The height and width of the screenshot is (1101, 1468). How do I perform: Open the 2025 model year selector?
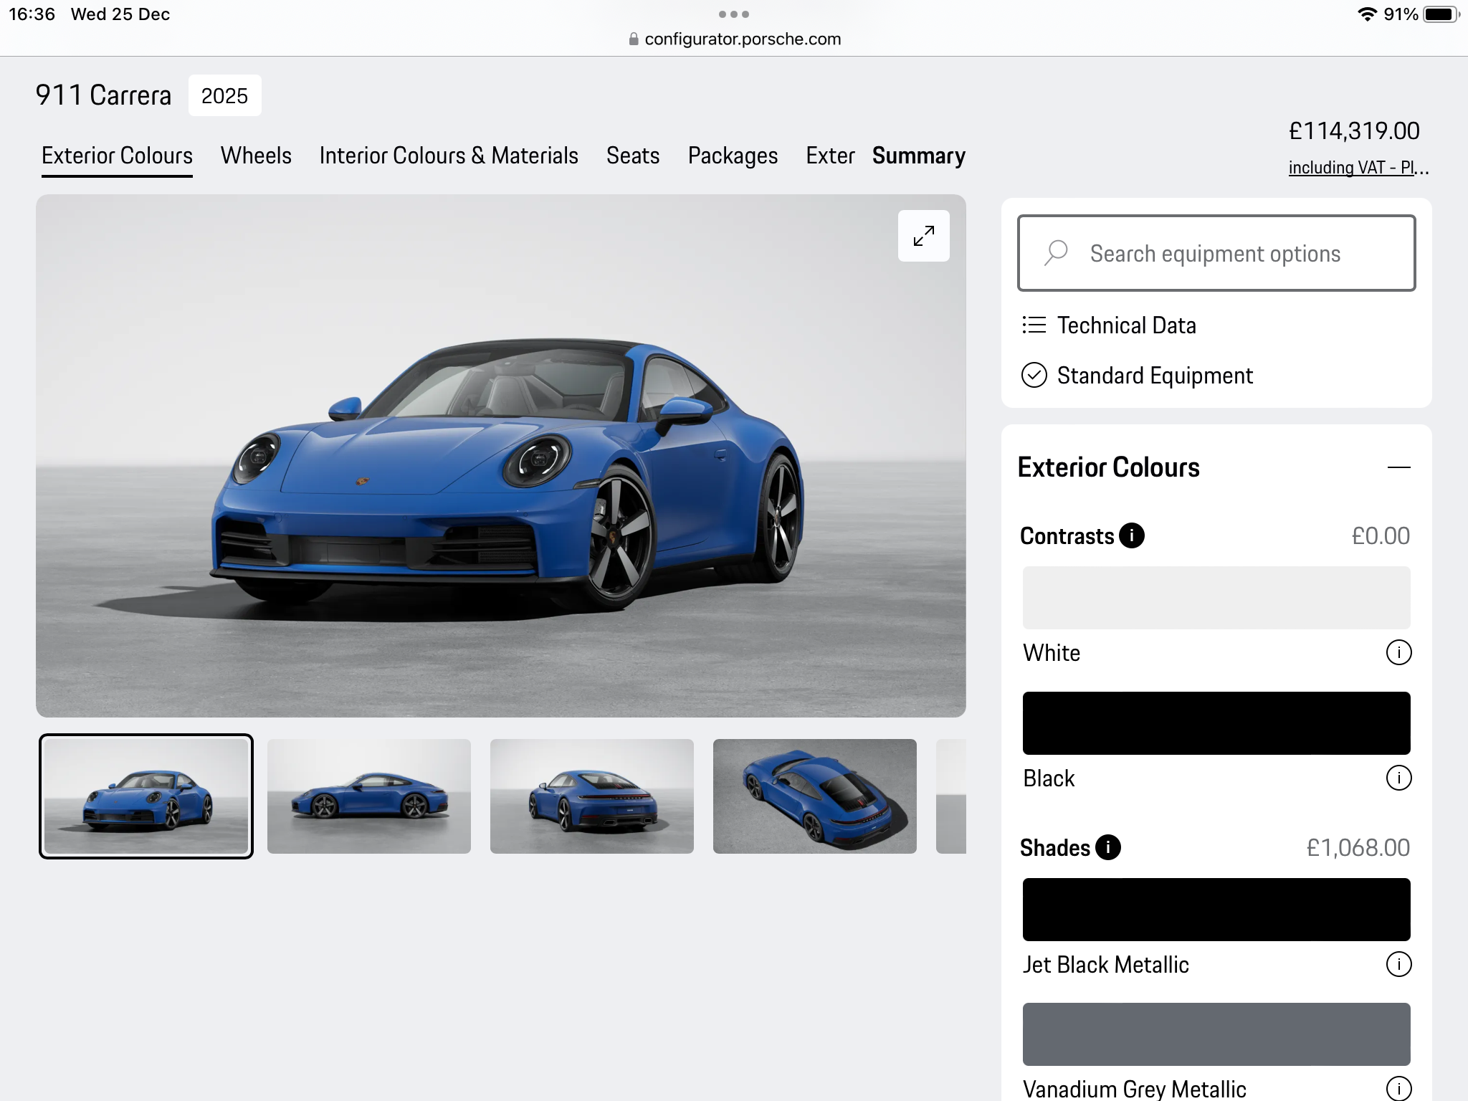pyautogui.click(x=224, y=95)
